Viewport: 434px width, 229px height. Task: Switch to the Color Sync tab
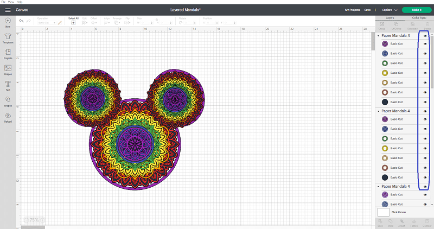pyautogui.click(x=419, y=18)
